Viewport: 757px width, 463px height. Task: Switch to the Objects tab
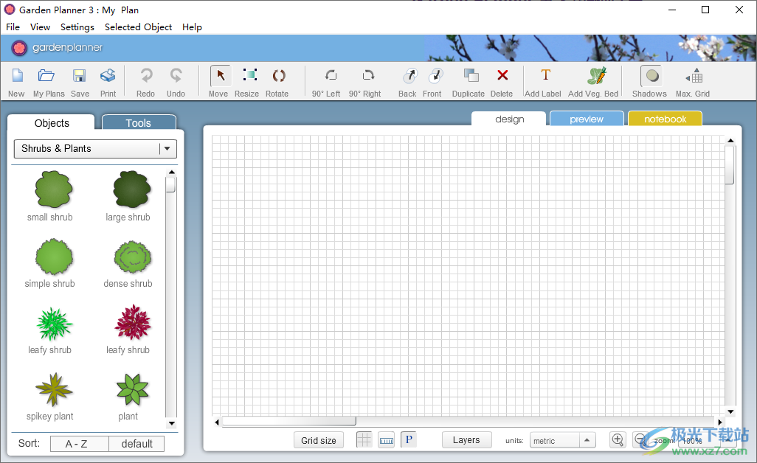52,122
